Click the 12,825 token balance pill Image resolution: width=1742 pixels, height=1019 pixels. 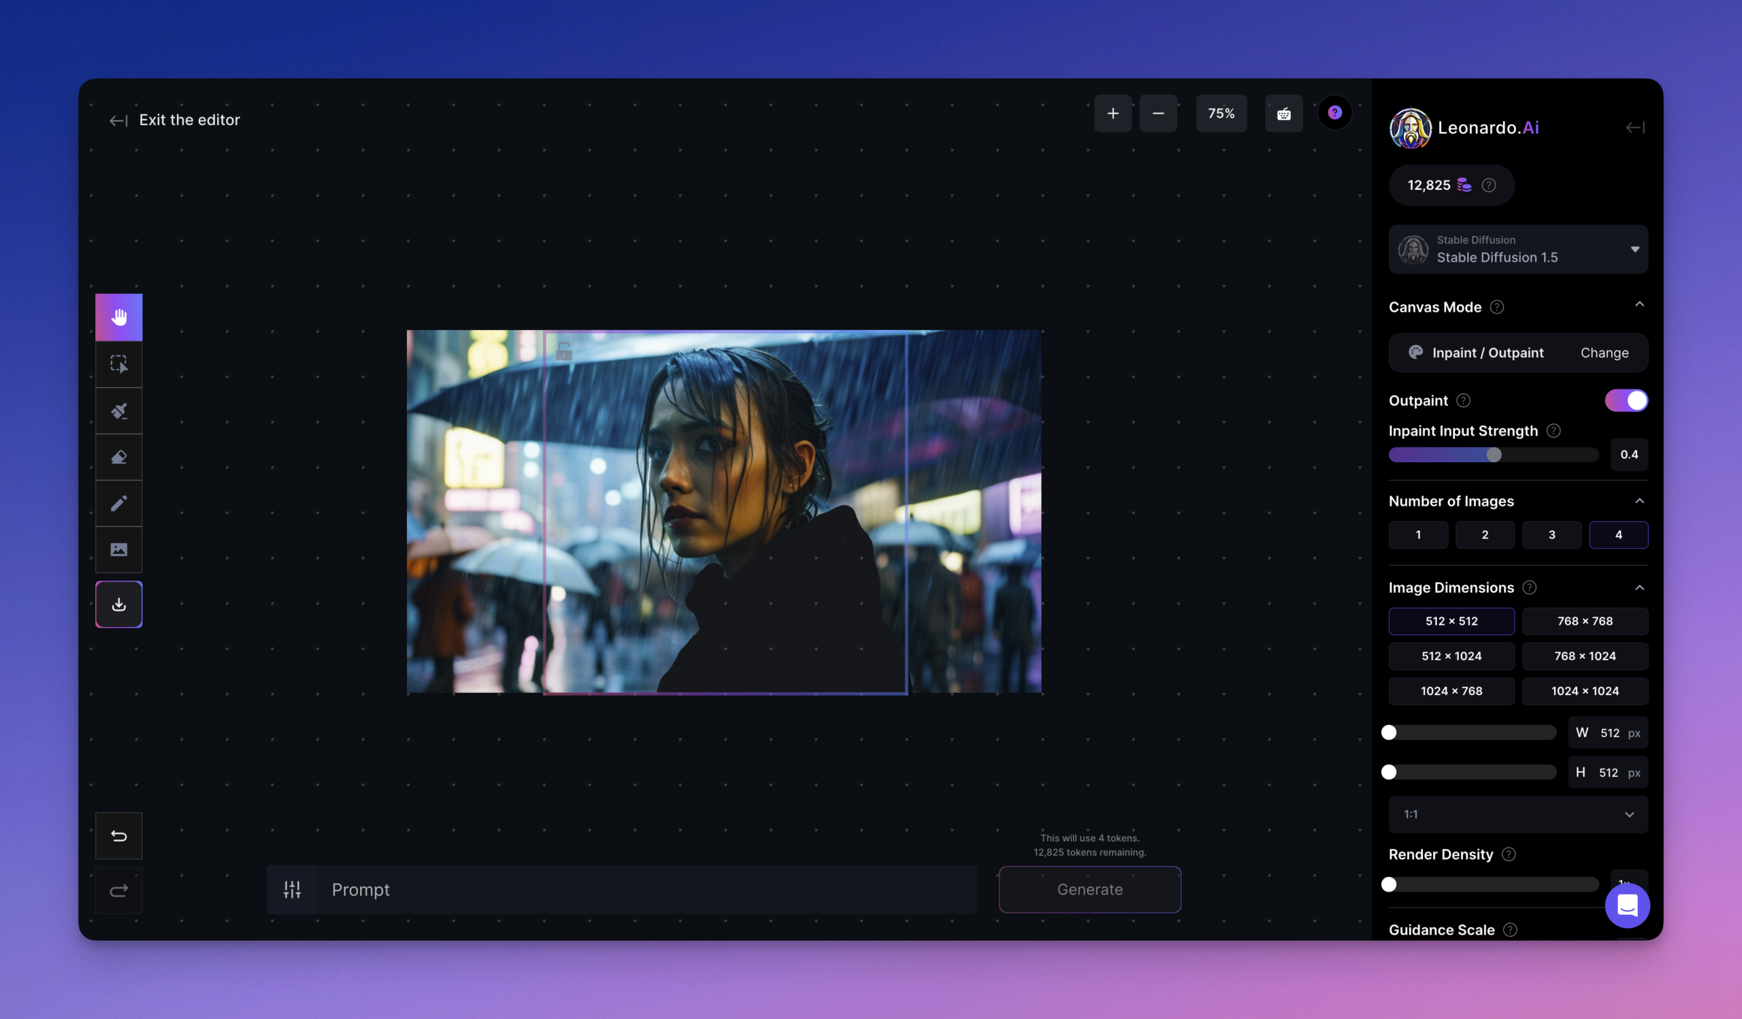coord(1451,185)
